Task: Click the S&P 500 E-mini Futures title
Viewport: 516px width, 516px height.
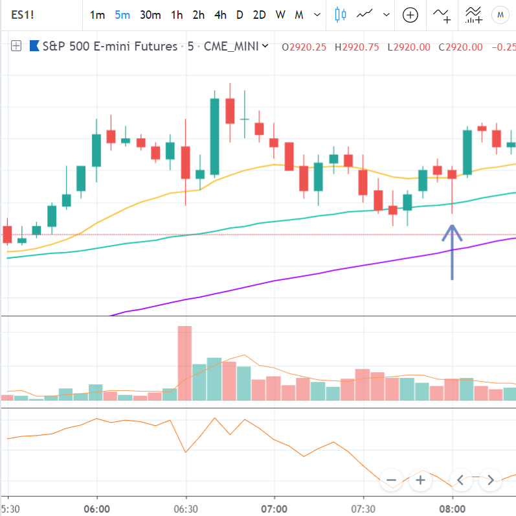Action: (110, 47)
